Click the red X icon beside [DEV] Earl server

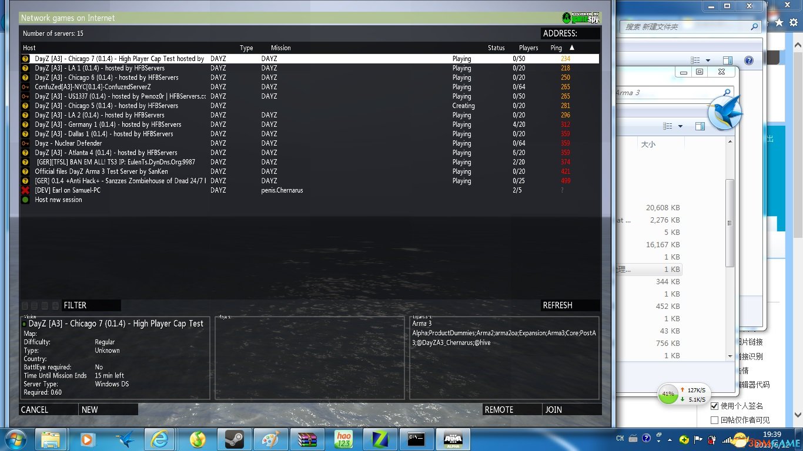[25, 190]
